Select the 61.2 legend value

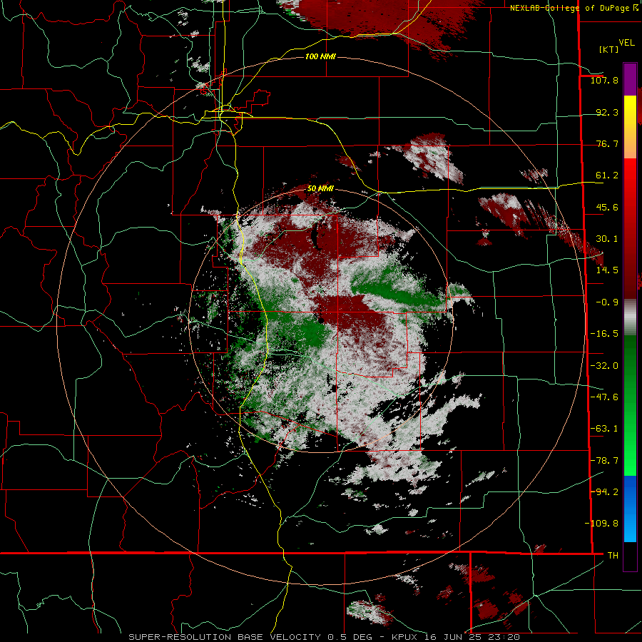[607, 175]
